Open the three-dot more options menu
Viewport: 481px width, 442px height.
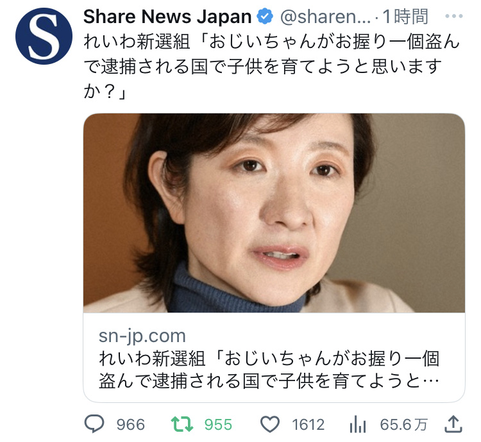(x=454, y=16)
